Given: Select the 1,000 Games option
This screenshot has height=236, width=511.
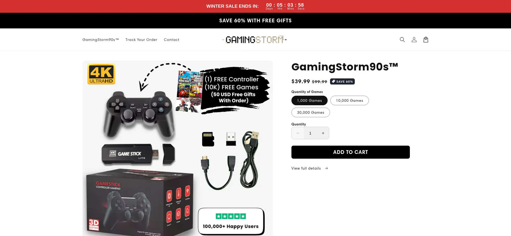Looking at the screenshot, I should (310, 100).
